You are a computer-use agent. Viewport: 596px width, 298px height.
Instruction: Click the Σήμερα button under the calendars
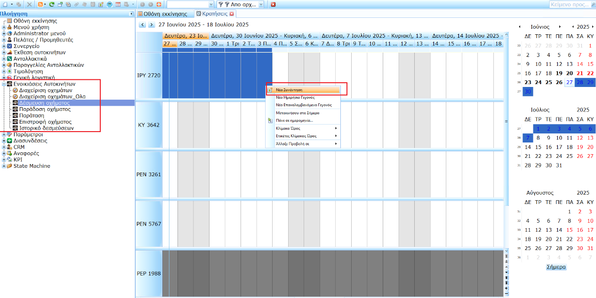pyautogui.click(x=556, y=267)
